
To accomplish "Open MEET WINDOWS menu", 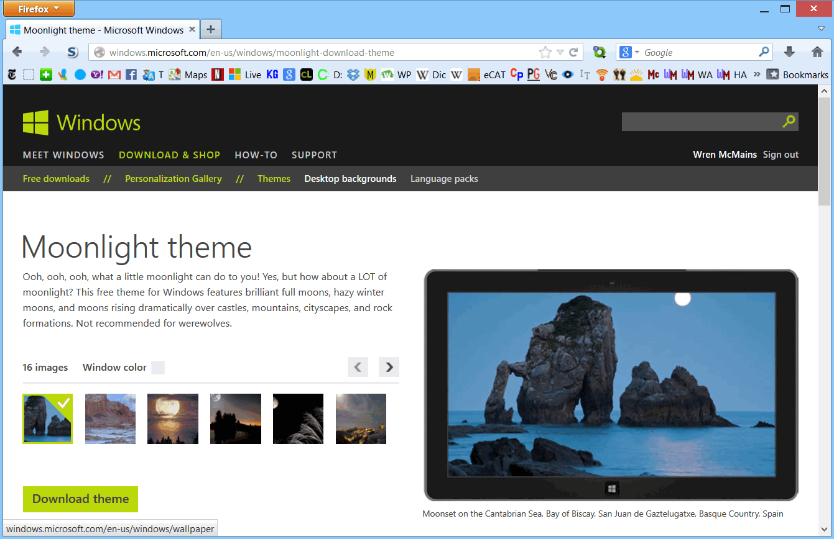I will point(63,155).
